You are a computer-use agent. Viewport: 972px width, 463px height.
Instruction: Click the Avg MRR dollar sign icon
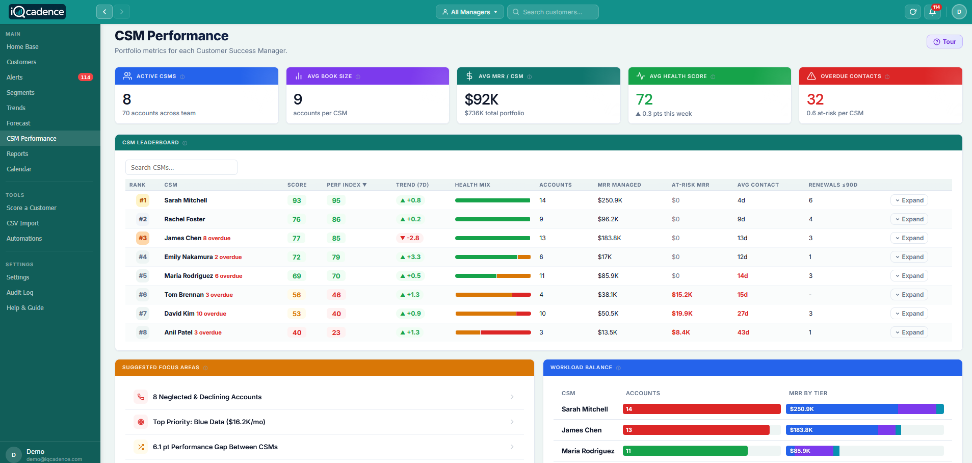point(469,75)
